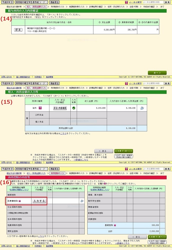Viewport: 172px width, 250px height.
Task: Click 入力データの一時保存 on the 所得控除の内容等 screen
Action: [x=157, y=242]
